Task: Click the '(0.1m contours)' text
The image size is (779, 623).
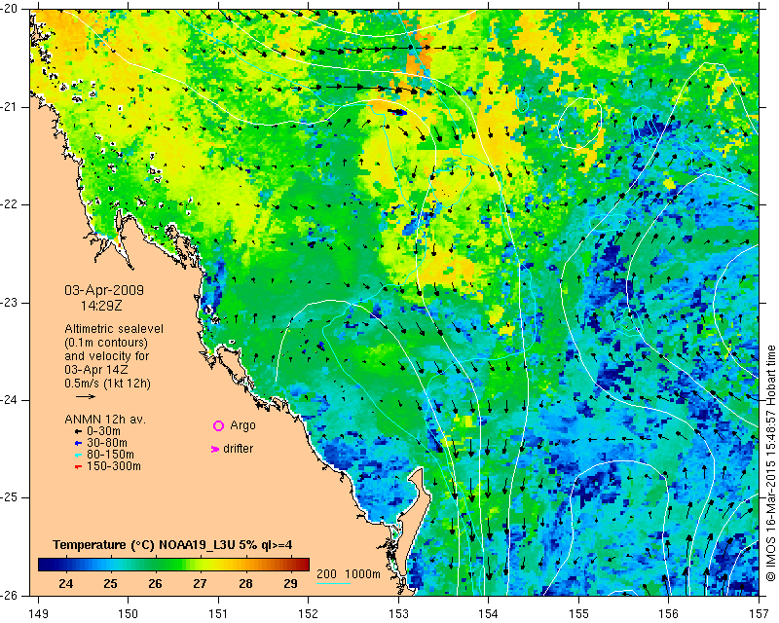Action: [x=106, y=343]
